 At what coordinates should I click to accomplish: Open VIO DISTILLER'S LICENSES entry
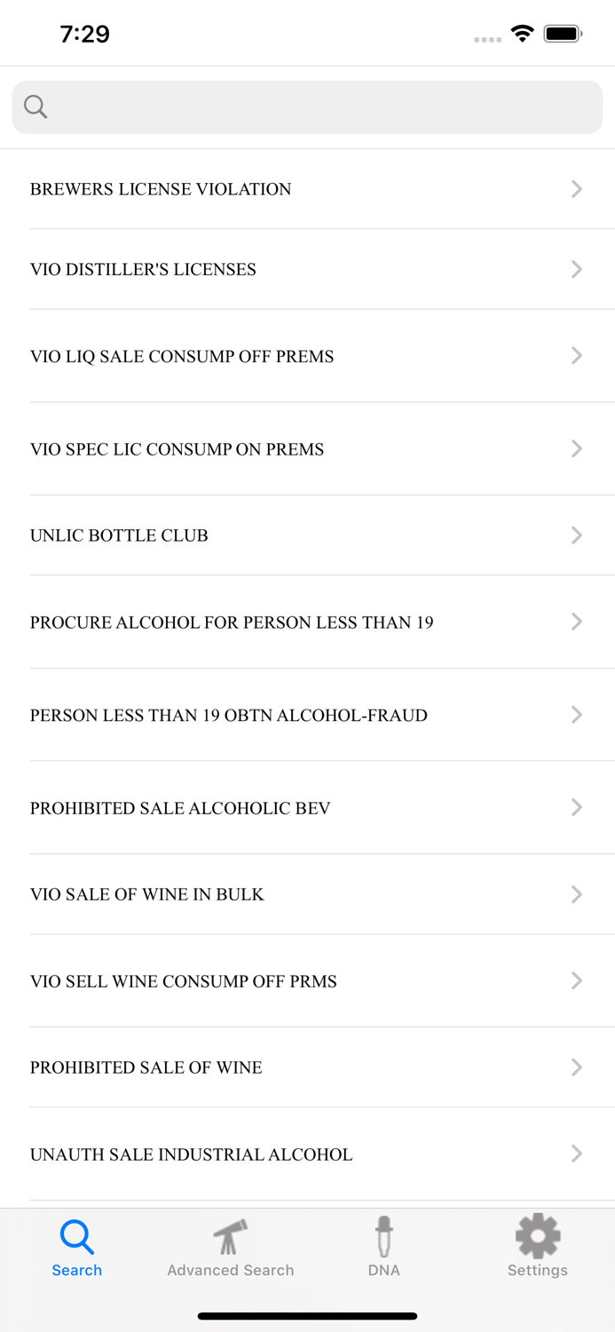click(143, 270)
